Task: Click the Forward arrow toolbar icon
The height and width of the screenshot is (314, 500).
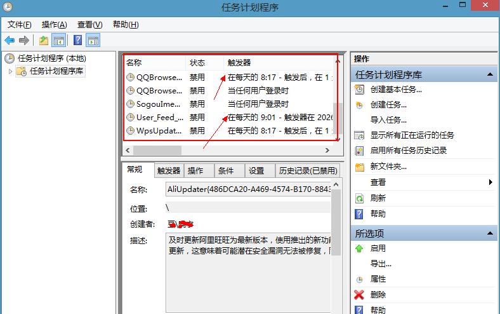Action: [24, 41]
